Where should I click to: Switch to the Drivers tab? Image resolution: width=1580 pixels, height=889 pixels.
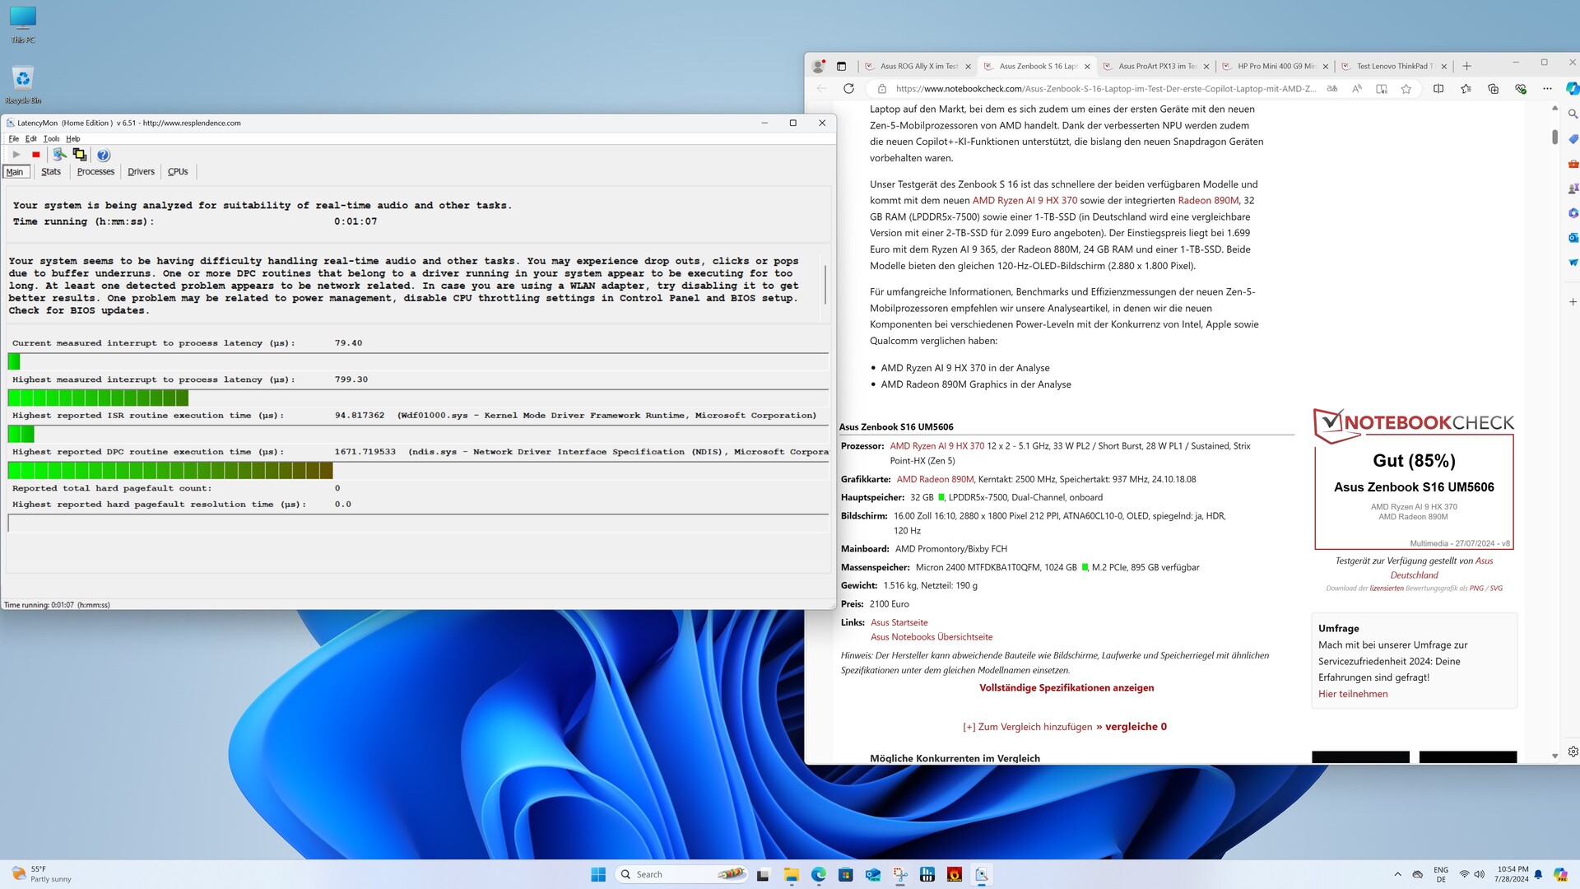[141, 172]
